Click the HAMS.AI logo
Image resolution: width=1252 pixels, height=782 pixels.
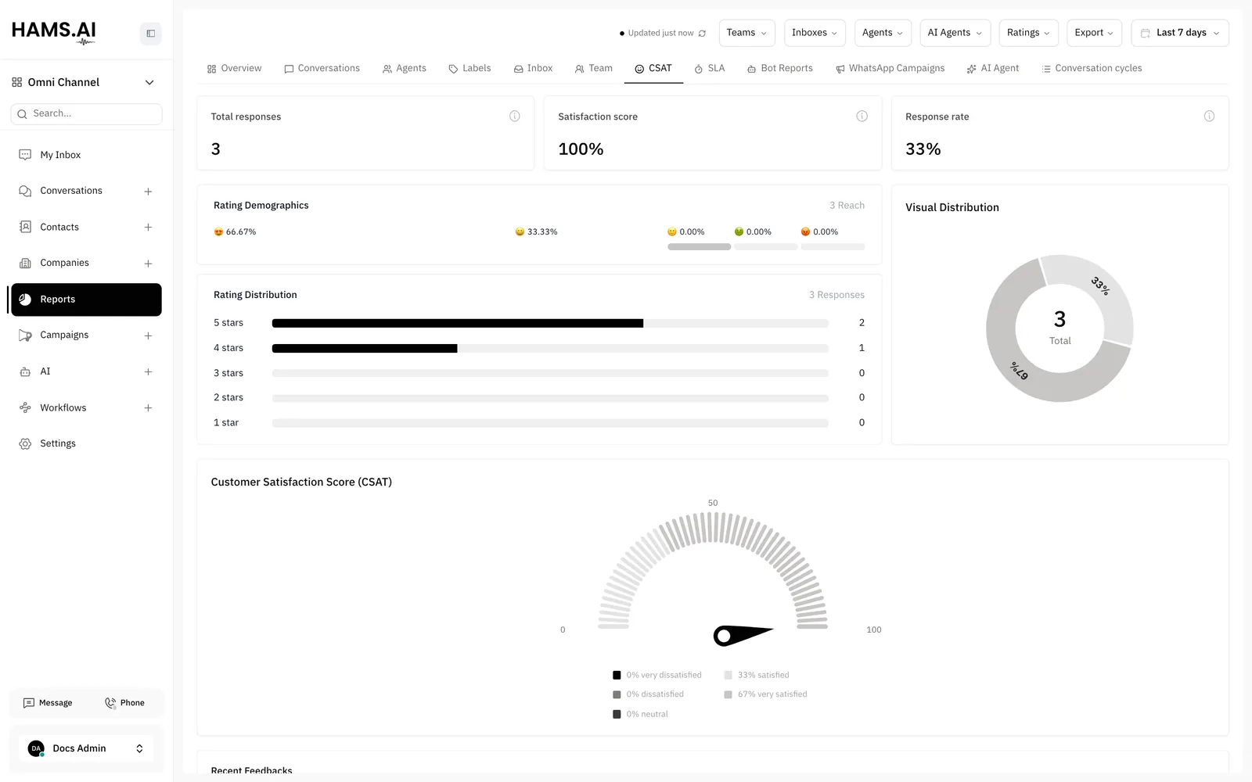click(54, 32)
